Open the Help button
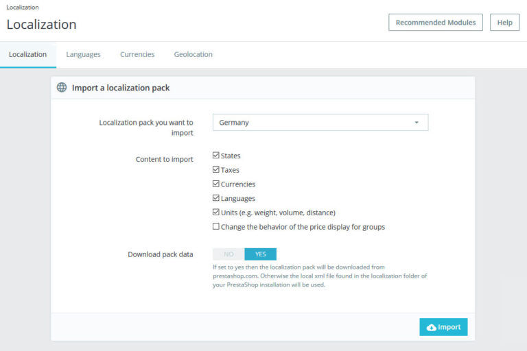This screenshot has height=351, width=527. coord(504,23)
